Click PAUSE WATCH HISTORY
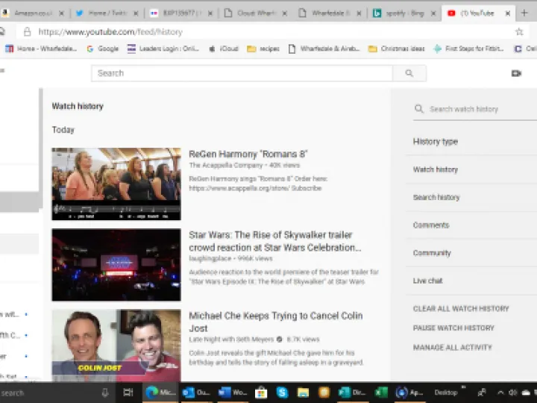Viewport: 537px width, 403px height. [x=453, y=328]
